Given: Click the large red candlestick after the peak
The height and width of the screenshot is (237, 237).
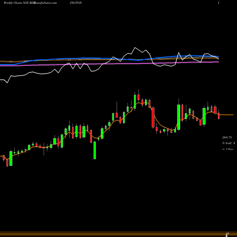Looking at the screenshot, I should pos(153,118).
